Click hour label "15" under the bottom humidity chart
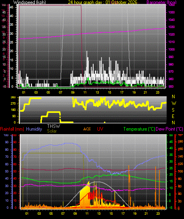This screenshot has height=219, width=184. click(x=111, y=213)
